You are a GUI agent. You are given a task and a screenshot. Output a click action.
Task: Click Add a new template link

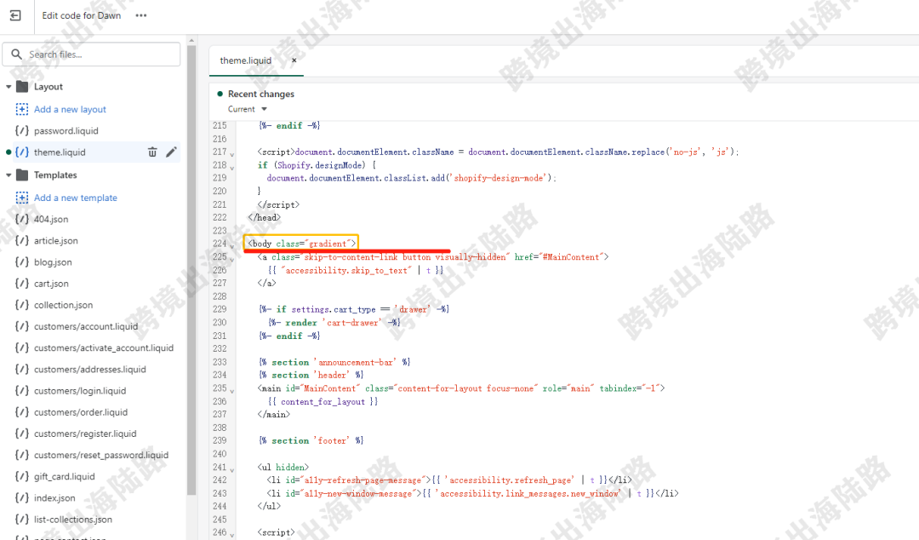click(76, 198)
